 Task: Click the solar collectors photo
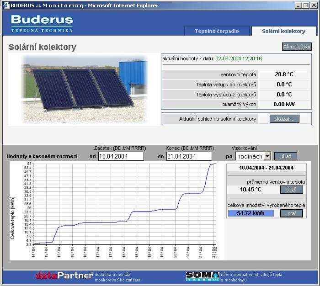coord(84,89)
